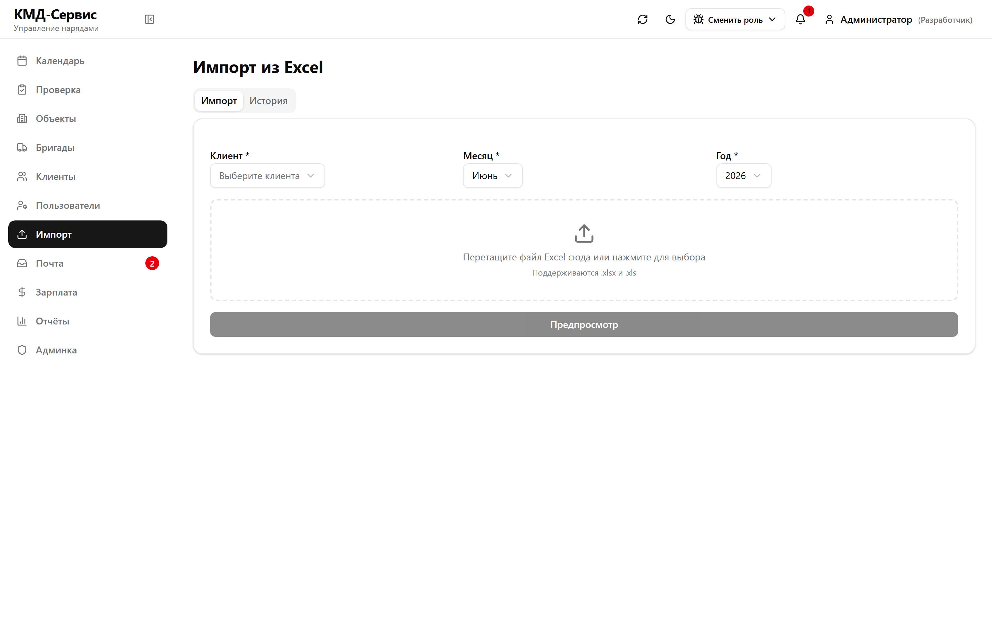Open the Сменить роль dropdown
992x620 pixels.
click(x=735, y=19)
